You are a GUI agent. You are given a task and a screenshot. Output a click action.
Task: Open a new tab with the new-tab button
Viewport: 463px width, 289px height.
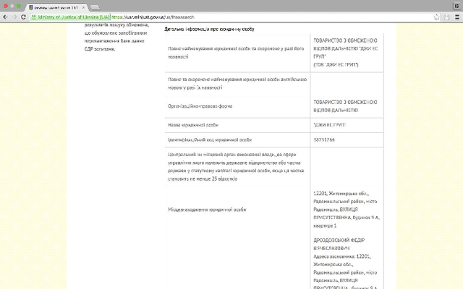[x=95, y=7]
